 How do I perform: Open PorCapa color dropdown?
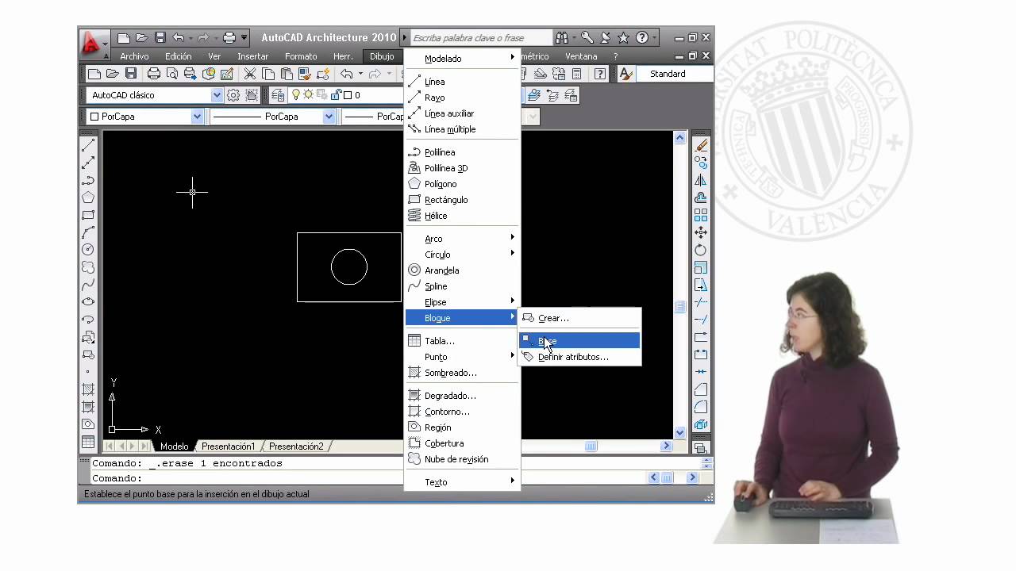point(197,117)
